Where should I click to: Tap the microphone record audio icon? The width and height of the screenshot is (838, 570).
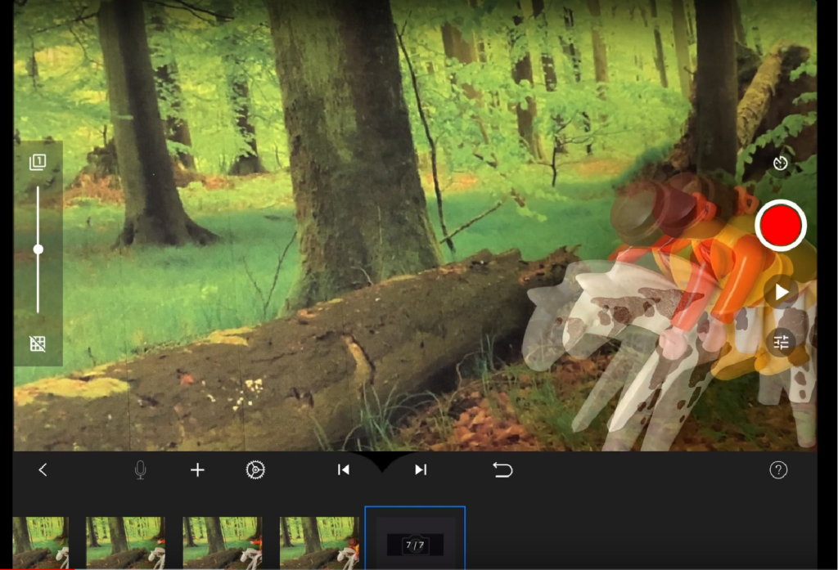point(140,469)
